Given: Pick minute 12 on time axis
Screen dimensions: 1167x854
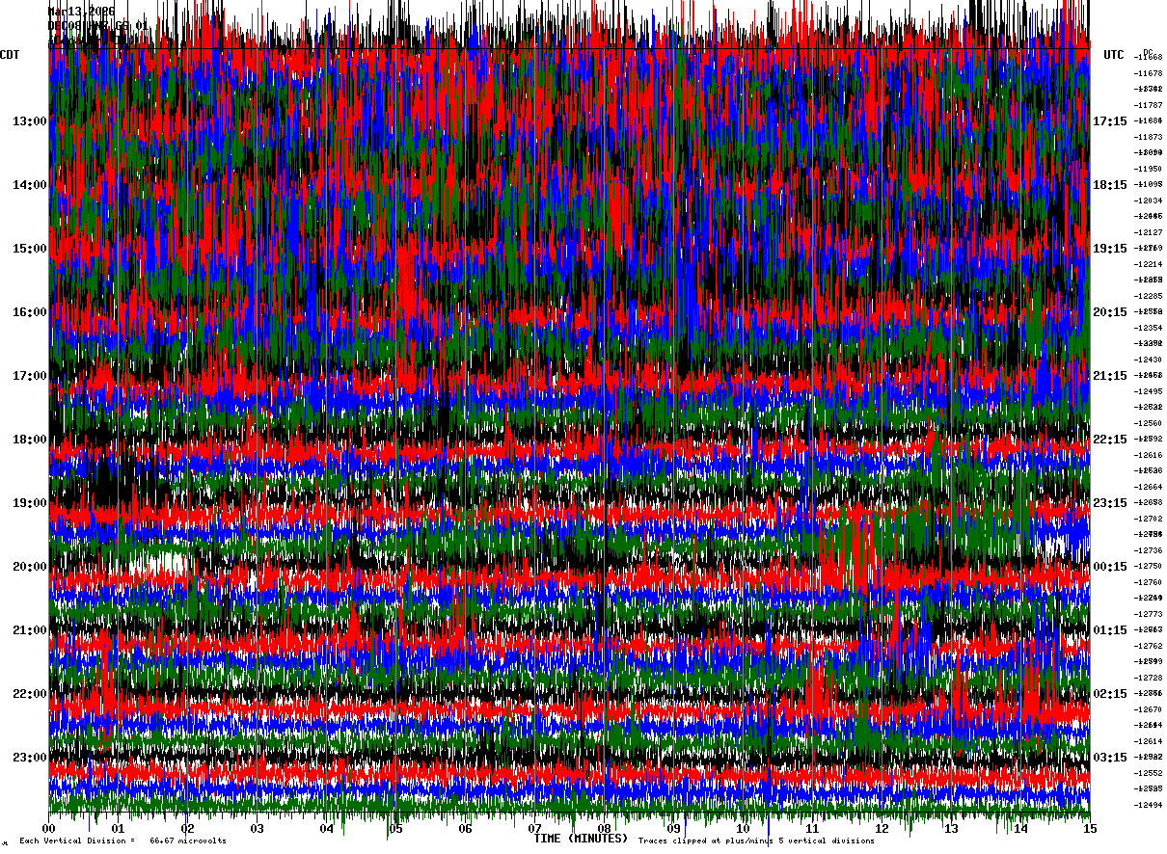Looking at the screenshot, I should coord(882,828).
